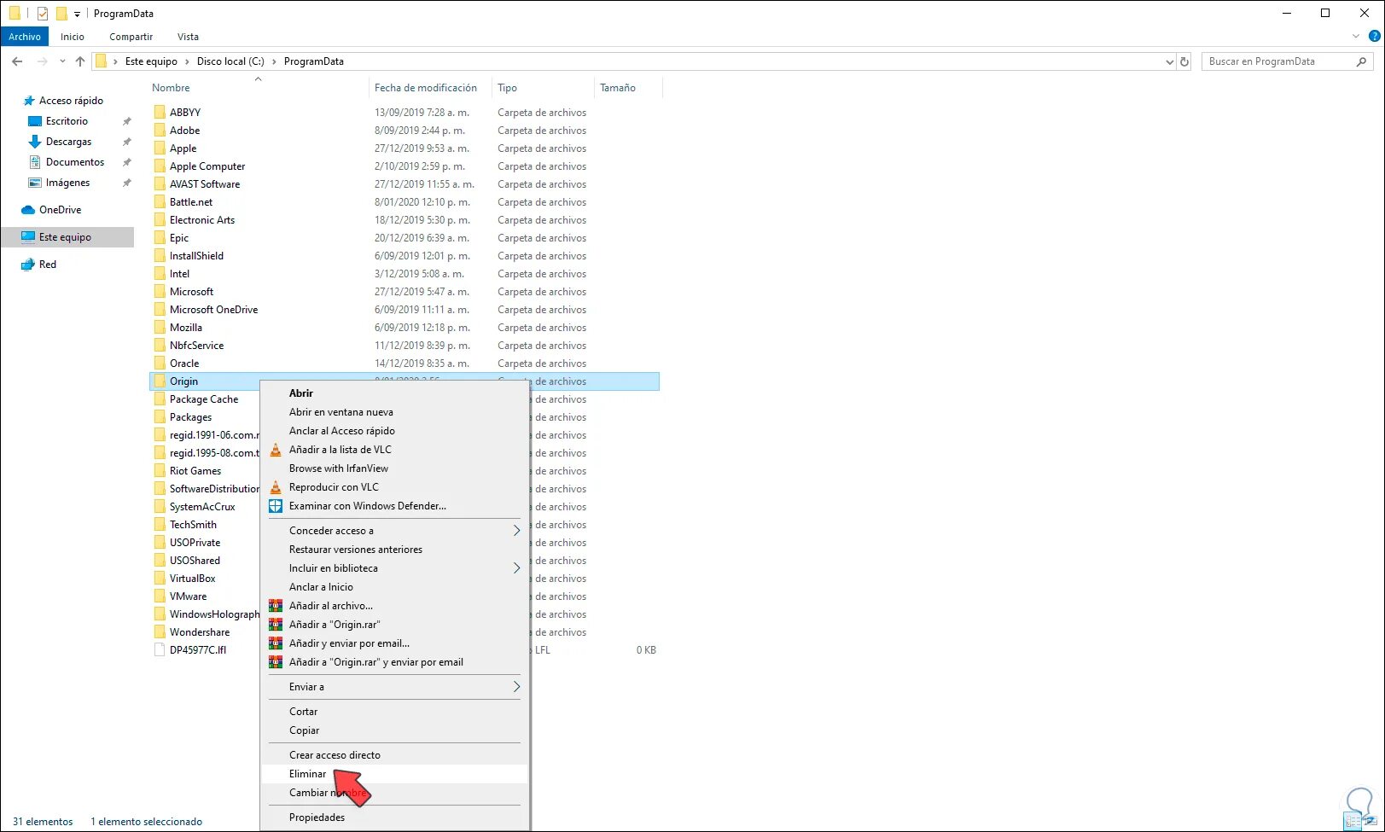Screen dimensions: 1385x832
Task: Switch to the Vista ribbon tab
Action: tap(188, 37)
